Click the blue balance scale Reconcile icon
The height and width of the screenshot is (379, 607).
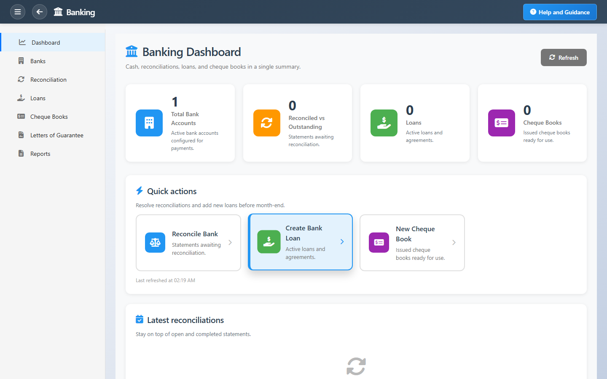pyautogui.click(x=155, y=243)
